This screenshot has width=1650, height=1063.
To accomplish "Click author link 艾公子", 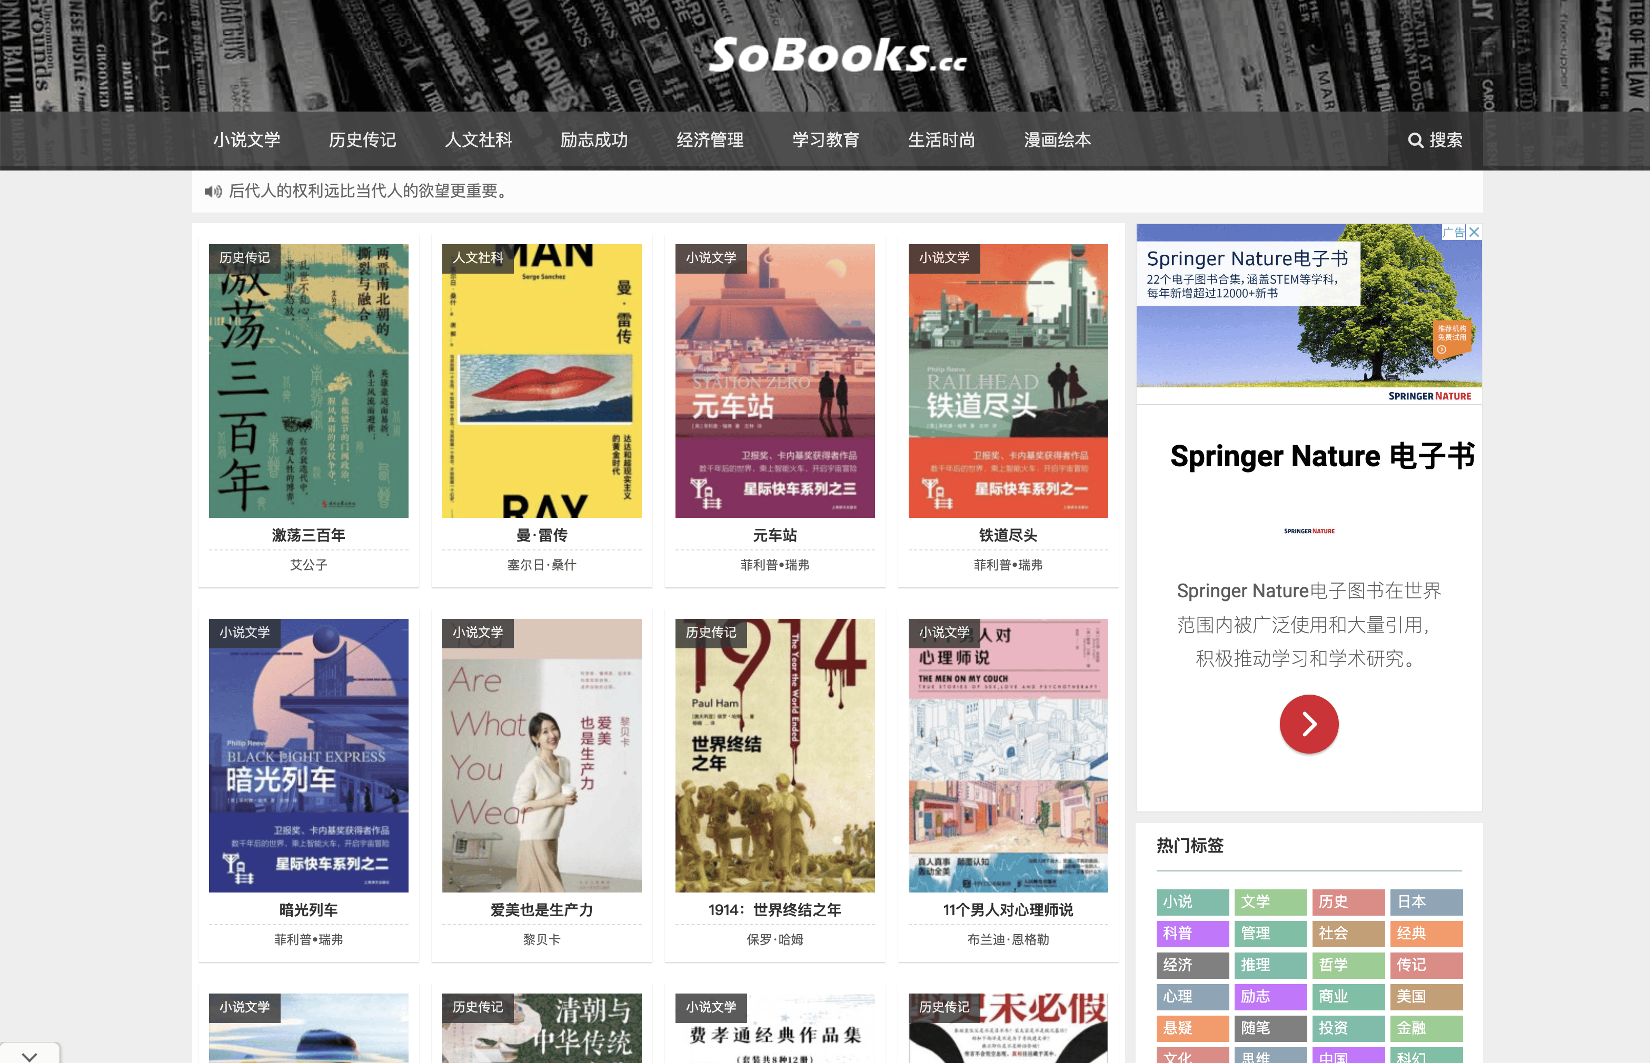I will coord(309,565).
